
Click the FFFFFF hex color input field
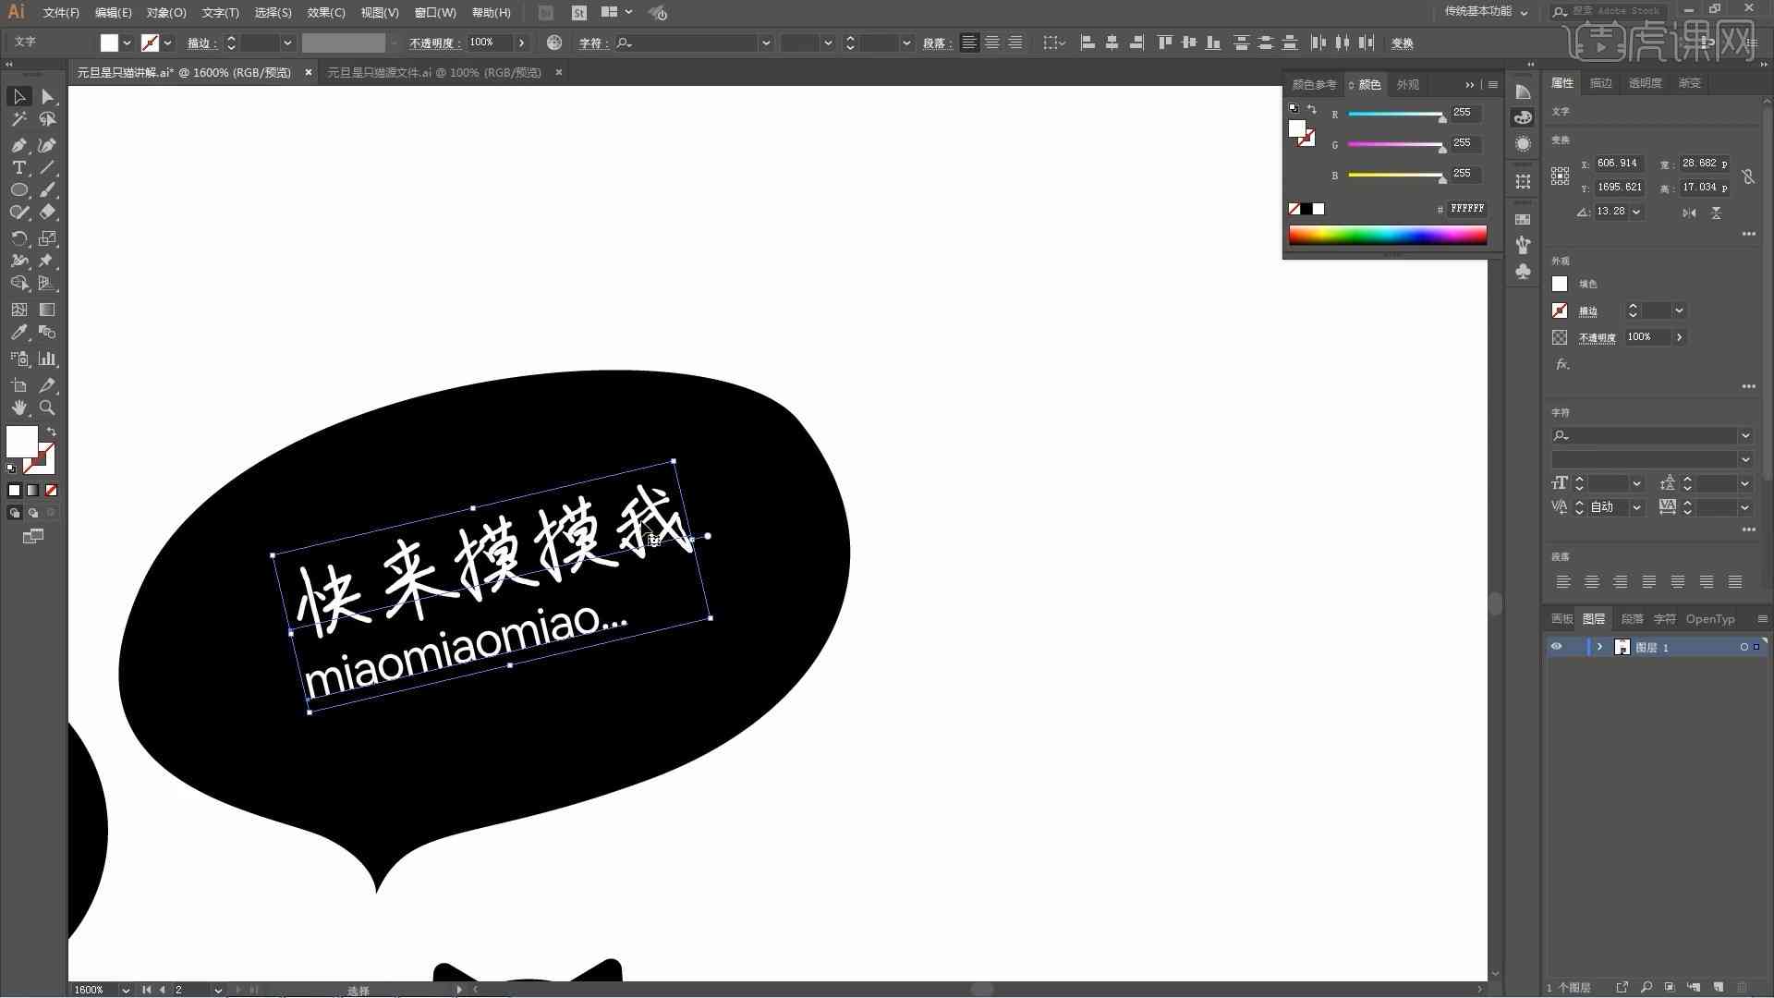tap(1464, 207)
